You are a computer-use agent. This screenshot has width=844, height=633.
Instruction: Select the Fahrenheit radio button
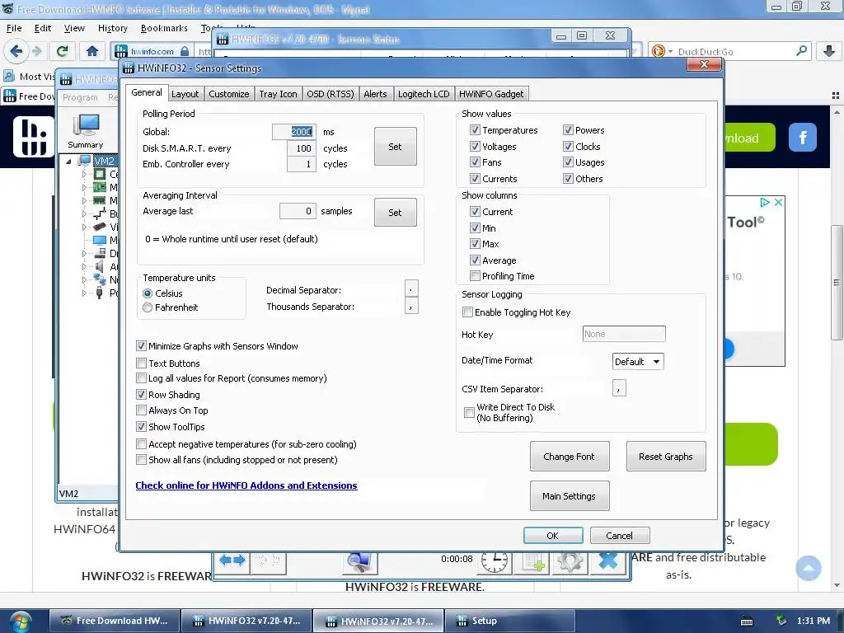point(148,307)
